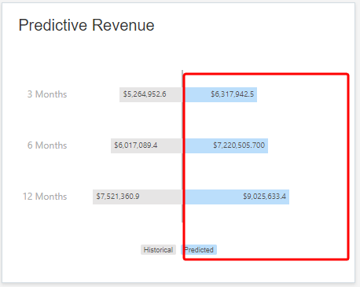Click the 6 Months axis label
360x287 pixels.
pyautogui.click(x=47, y=145)
